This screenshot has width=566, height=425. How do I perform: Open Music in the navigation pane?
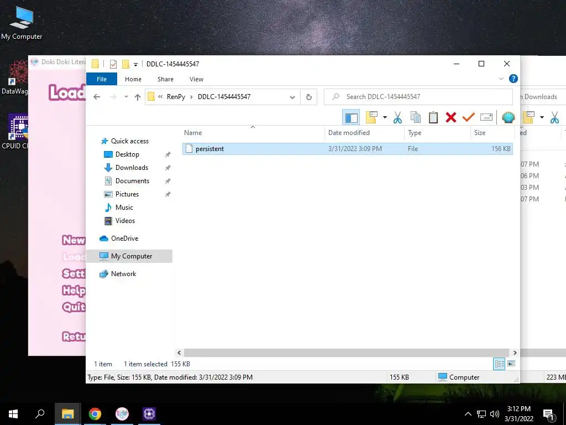click(x=124, y=208)
